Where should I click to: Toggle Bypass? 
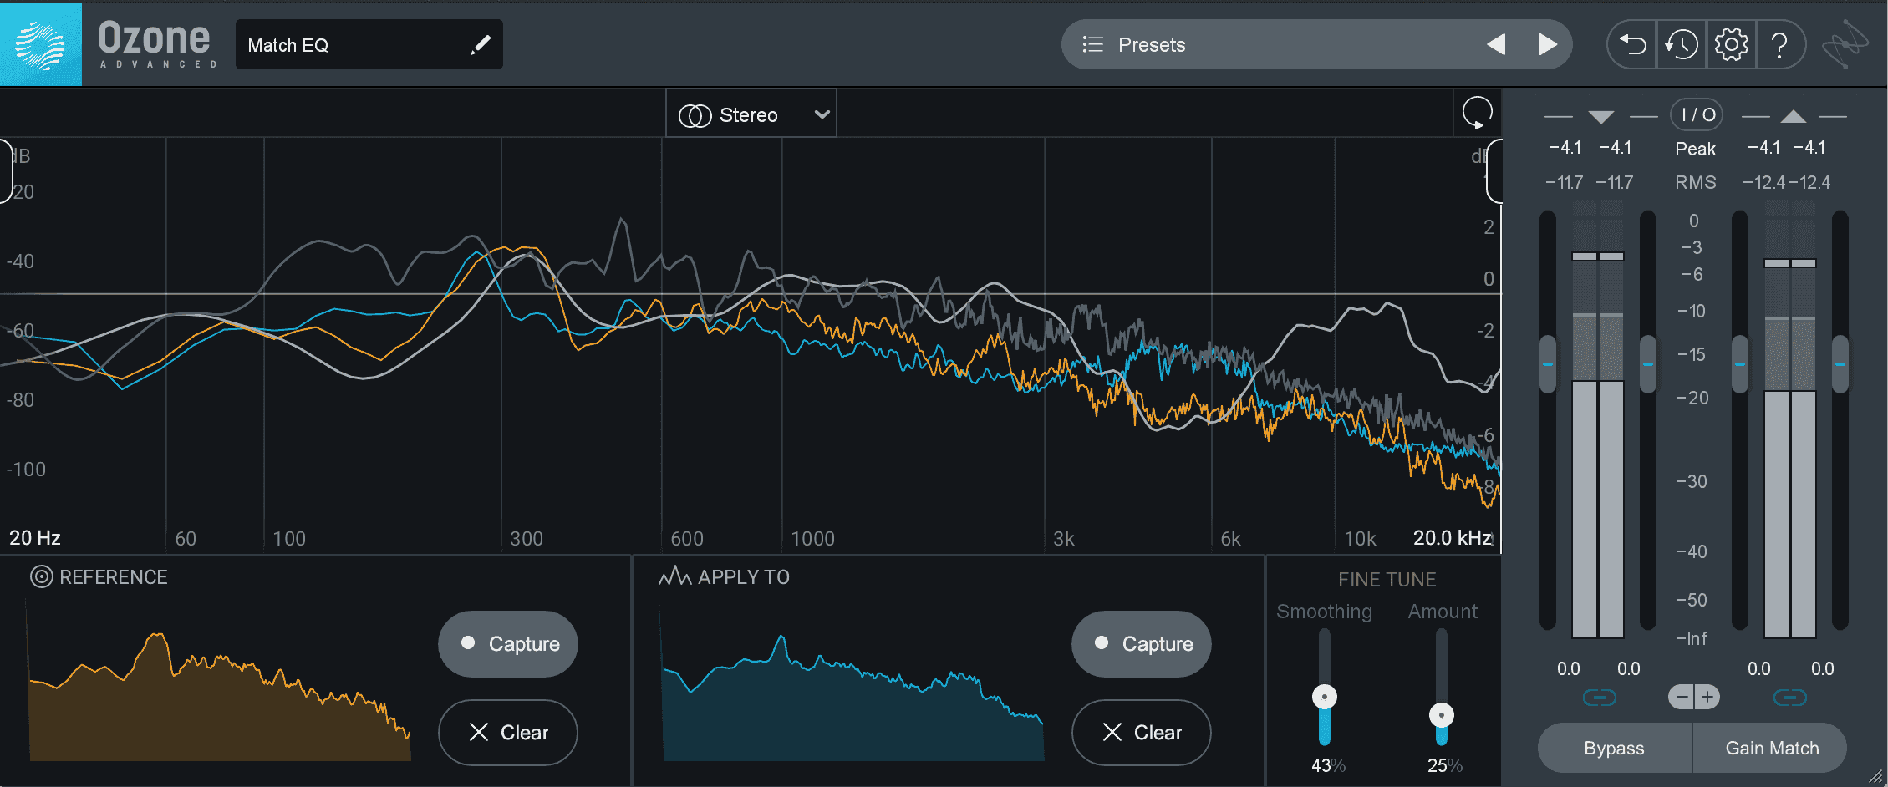1614,748
